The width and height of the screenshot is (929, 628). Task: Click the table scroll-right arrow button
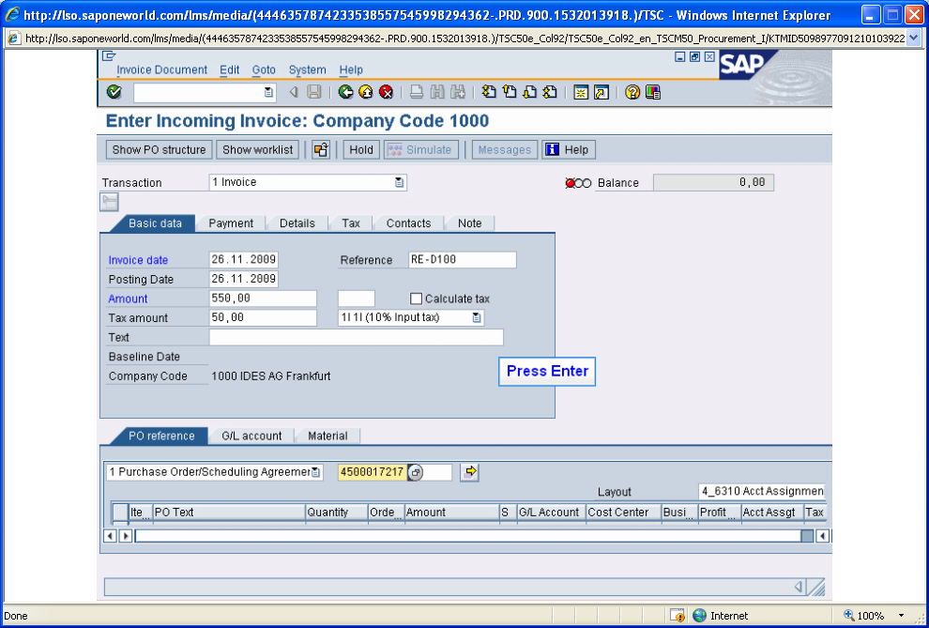pos(126,536)
